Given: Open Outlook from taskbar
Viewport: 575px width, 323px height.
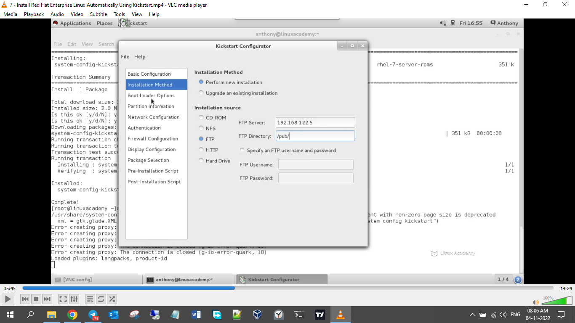Looking at the screenshot, I should [113, 315].
